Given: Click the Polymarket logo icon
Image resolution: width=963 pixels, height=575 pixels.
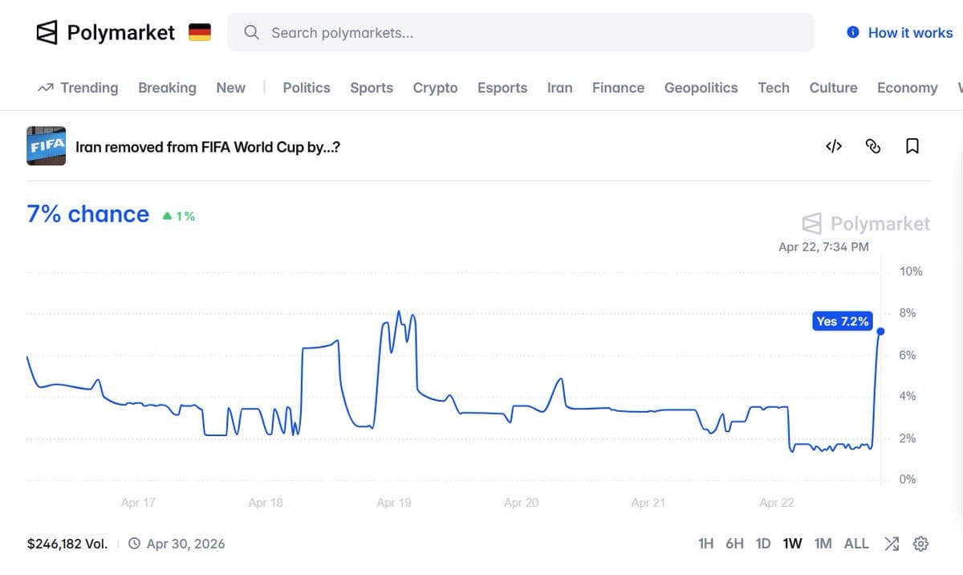Looking at the screenshot, I should 47,33.
